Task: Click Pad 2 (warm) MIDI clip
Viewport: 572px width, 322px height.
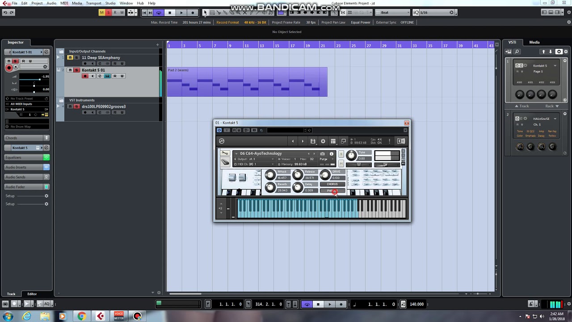Action: coord(247,82)
